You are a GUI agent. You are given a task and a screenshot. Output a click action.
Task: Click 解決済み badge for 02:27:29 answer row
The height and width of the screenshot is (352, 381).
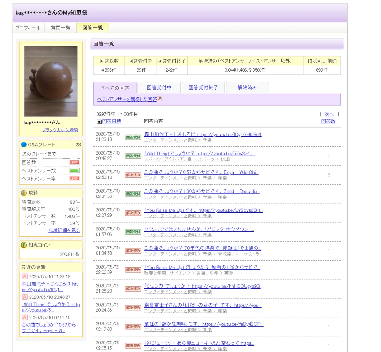point(133,213)
